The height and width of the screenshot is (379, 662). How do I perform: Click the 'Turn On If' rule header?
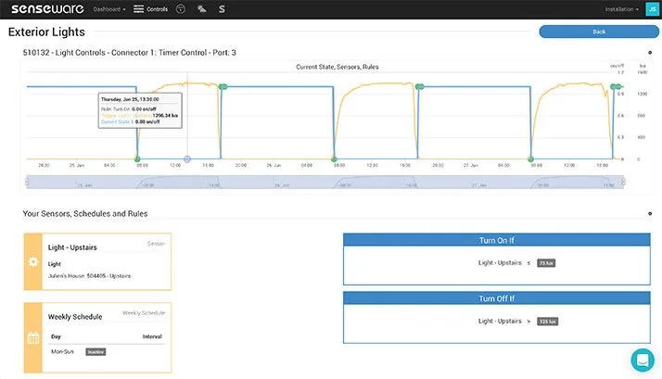click(x=497, y=240)
